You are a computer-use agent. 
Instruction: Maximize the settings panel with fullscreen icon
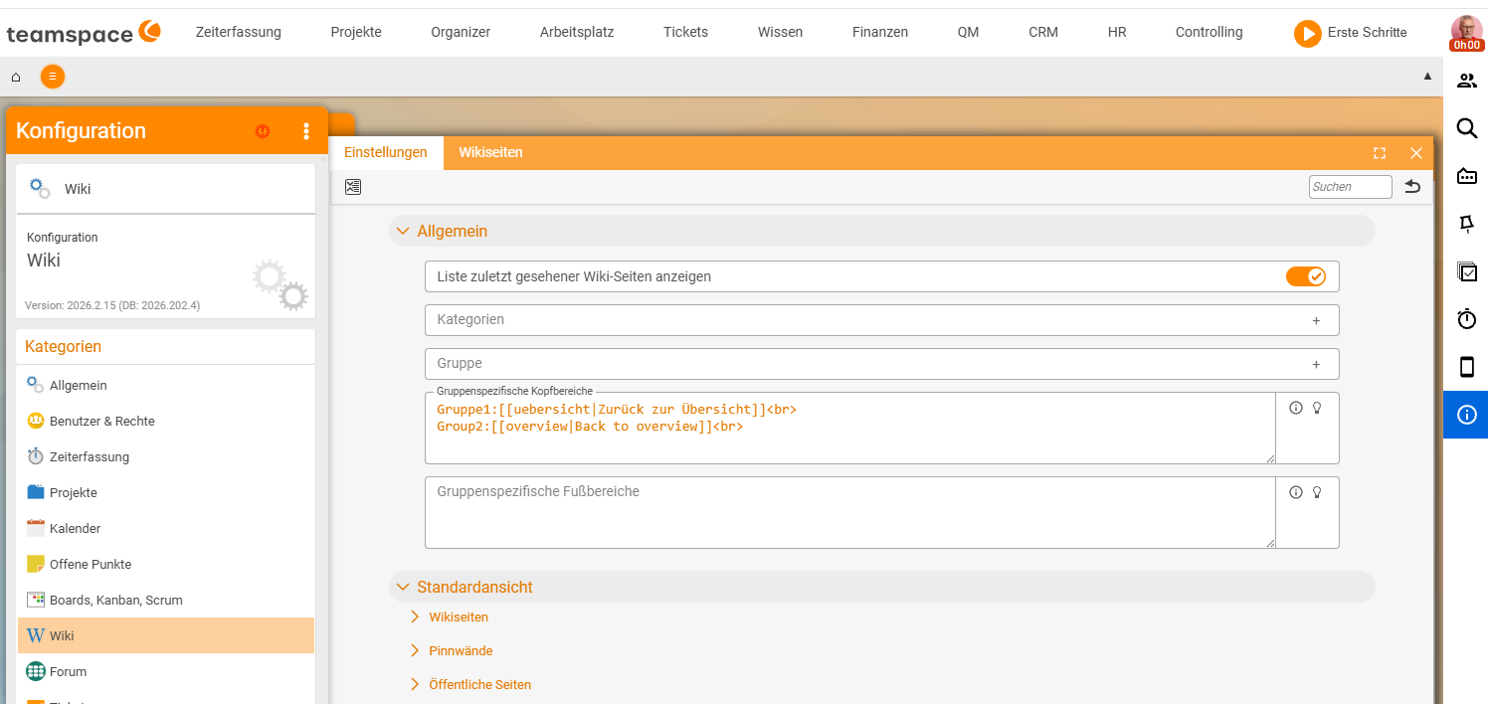point(1380,153)
